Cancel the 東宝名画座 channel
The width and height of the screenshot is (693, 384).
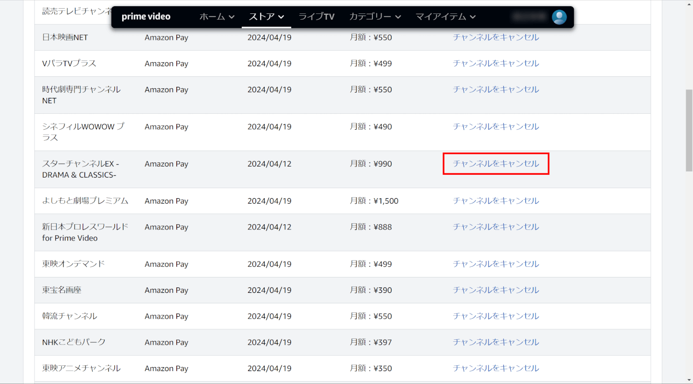[496, 290]
